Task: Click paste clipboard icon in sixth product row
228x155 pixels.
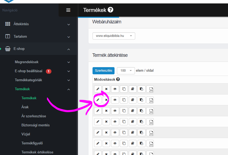Action: (141, 143)
